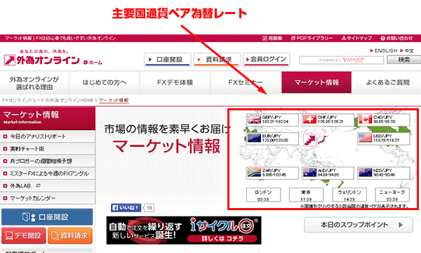
Task: Open マーケット情報 nav tab
Action: tap(316, 83)
